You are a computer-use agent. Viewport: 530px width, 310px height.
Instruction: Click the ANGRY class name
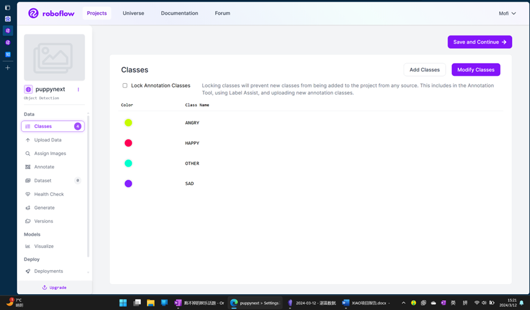(x=192, y=123)
